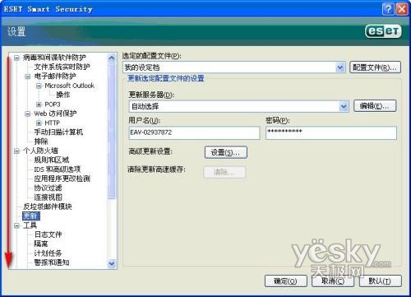Close the ESET Smart Security window
The image size is (411, 297).
402,9
